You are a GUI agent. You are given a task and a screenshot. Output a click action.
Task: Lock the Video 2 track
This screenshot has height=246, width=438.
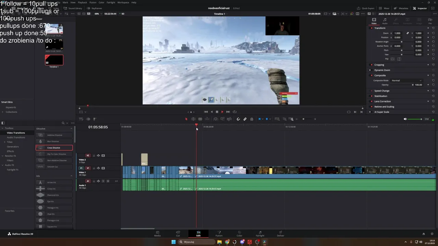(x=94, y=155)
